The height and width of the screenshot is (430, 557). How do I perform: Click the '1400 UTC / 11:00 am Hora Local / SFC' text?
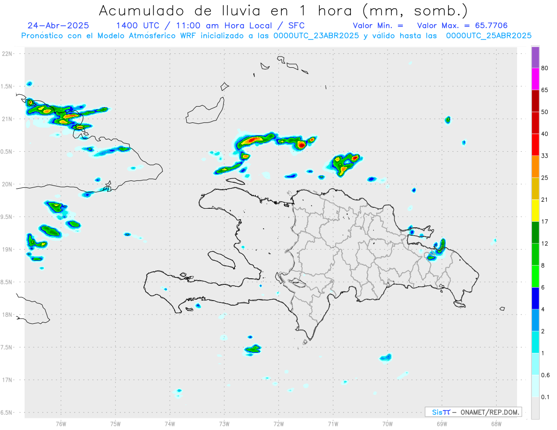[x=211, y=26]
